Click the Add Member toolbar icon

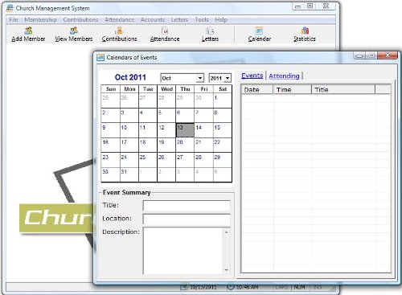click(x=28, y=31)
